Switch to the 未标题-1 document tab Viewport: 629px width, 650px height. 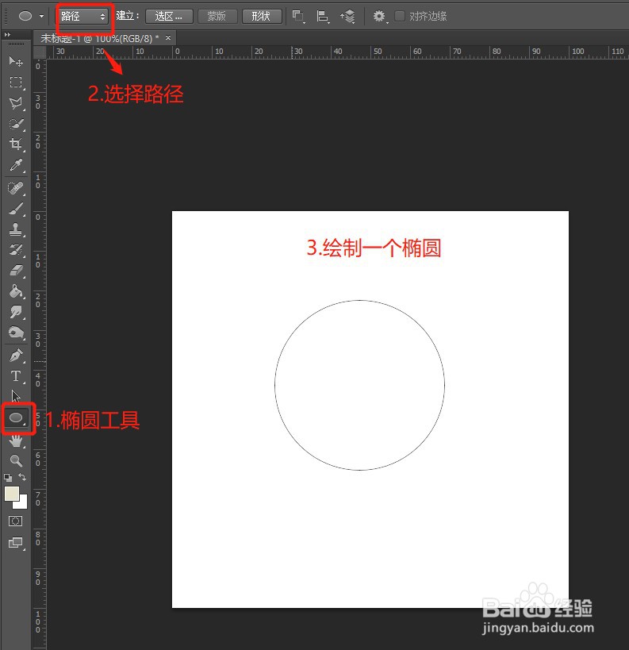(x=99, y=39)
